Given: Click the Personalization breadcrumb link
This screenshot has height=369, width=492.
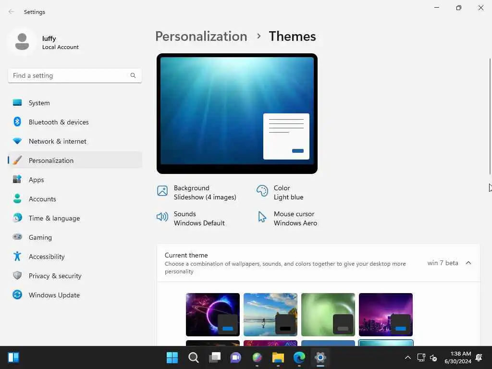Looking at the screenshot, I should click(201, 37).
